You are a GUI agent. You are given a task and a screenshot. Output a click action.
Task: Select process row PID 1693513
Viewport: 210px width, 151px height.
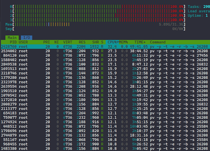(x=105, y=68)
